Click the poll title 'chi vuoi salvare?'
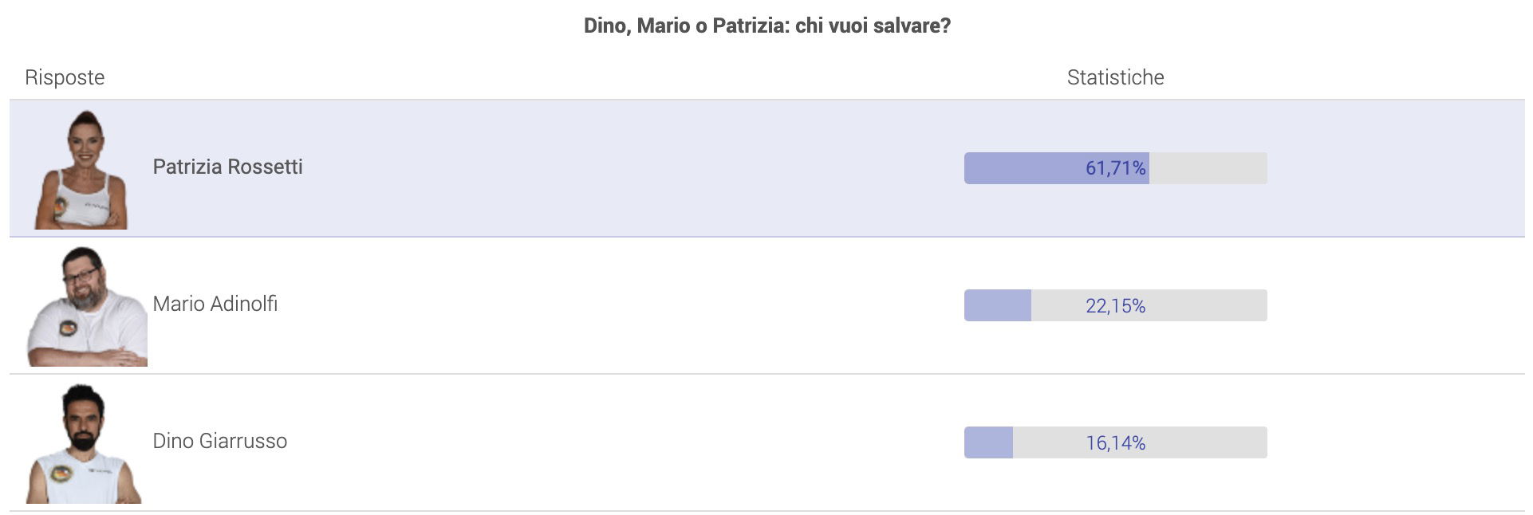The height and width of the screenshot is (515, 1533). (x=873, y=26)
